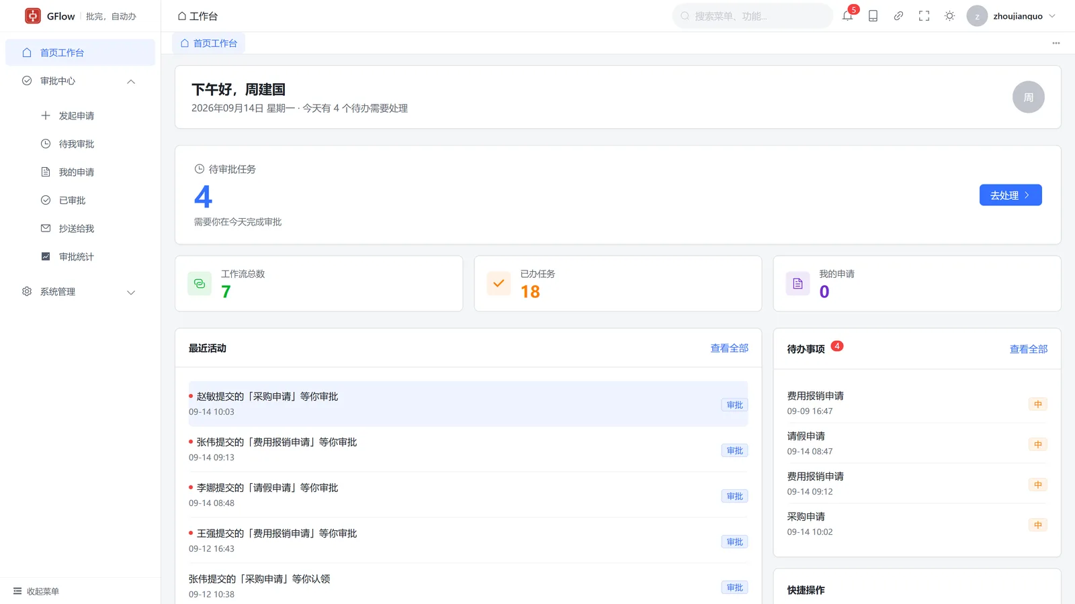The width and height of the screenshot is (1075, 604).
Task: Click the link icon in header
Action: coord(898,16)
